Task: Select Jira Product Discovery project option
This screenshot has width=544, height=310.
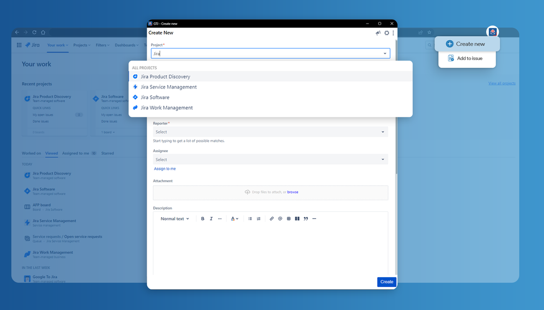Action: (x=270, y=76)
